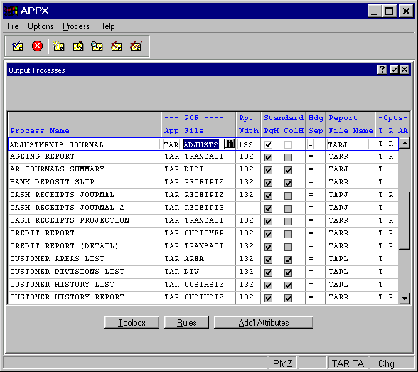Click the scan binoculars icon beside ADJUST2
Viewport: 418px width, 372px height.
[x=230, y=144]
